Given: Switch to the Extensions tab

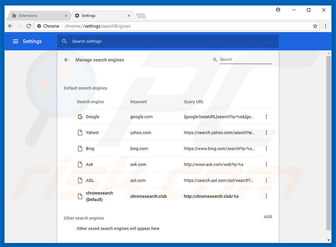Looking at the screenshot, I should click(39, 16).
